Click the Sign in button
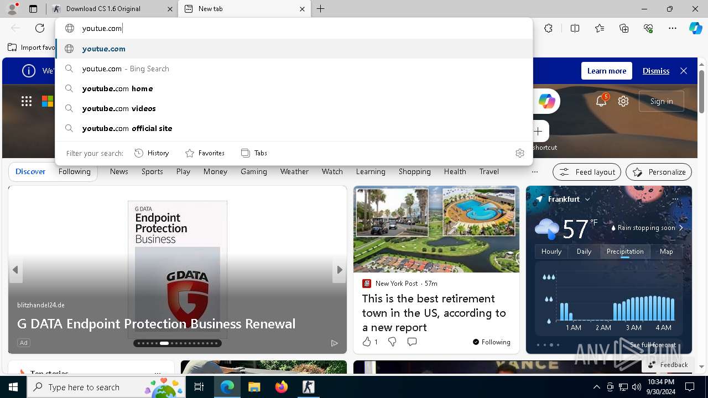708x398 pixels. (x=662, y=101)
